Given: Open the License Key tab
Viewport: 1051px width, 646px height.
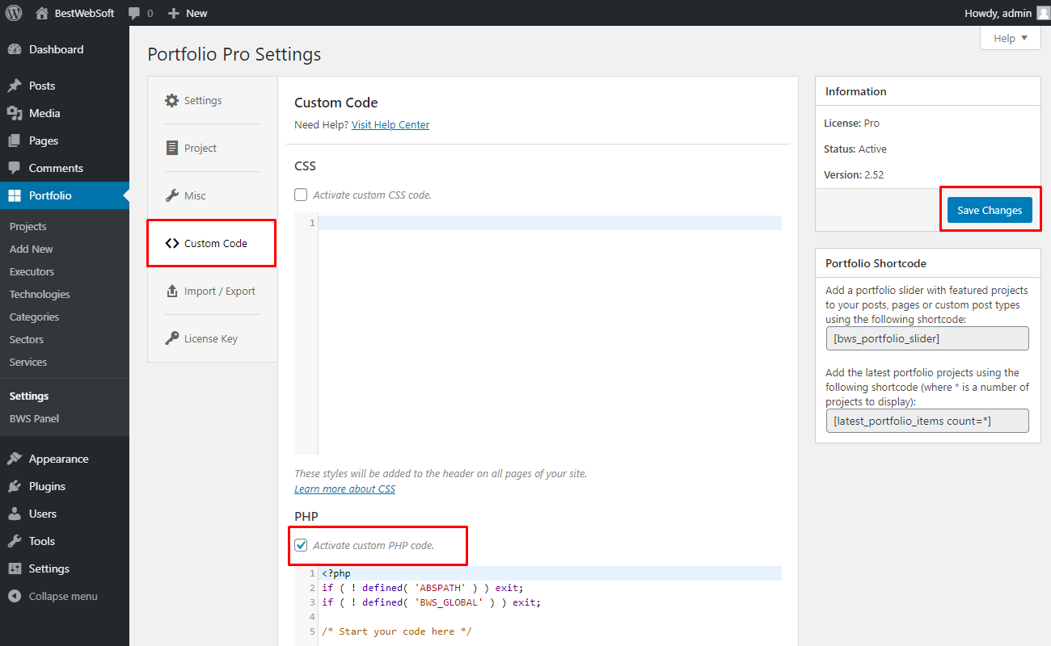Looking at the screenshot, I should [212, 338].
